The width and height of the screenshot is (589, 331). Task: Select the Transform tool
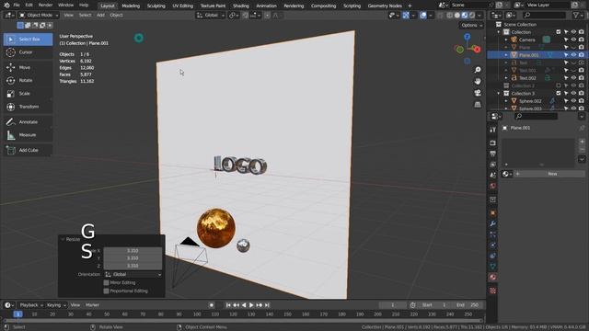coord(29,107)
